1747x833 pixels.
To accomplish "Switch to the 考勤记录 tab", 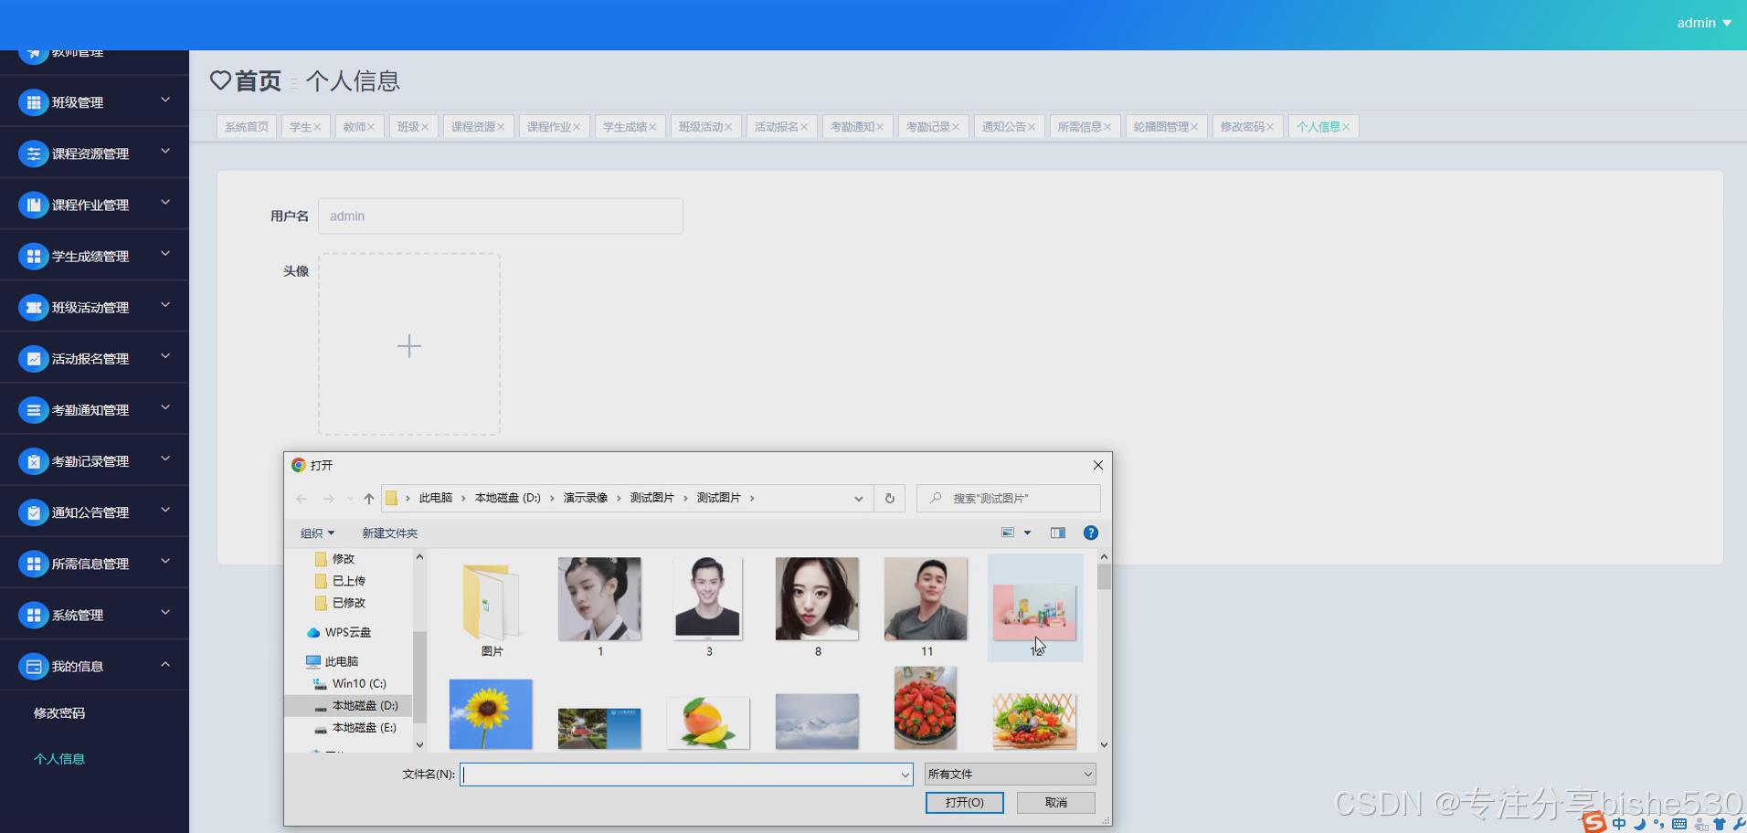I will point(932,127).
